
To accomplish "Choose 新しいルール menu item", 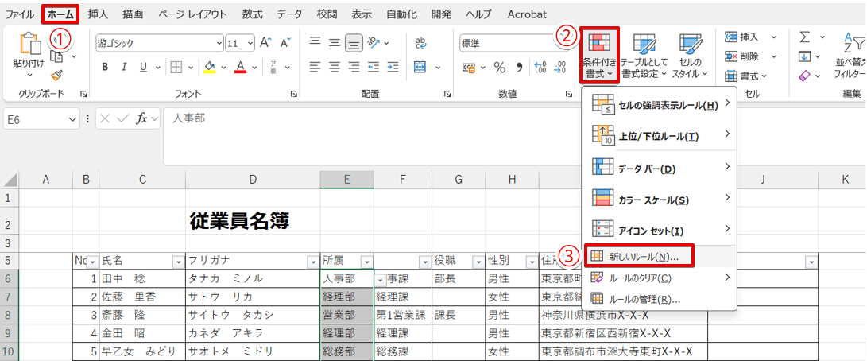I will pyautogui.click(x=639, y=257).
